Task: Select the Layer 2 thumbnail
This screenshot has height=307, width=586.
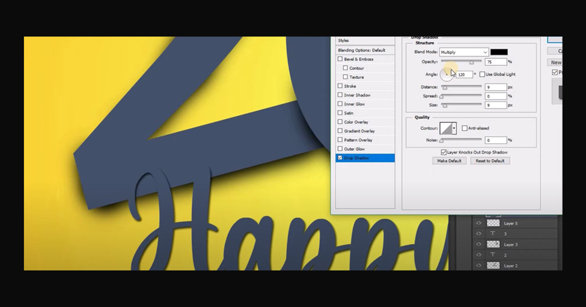Action: [x=493, y=266]
